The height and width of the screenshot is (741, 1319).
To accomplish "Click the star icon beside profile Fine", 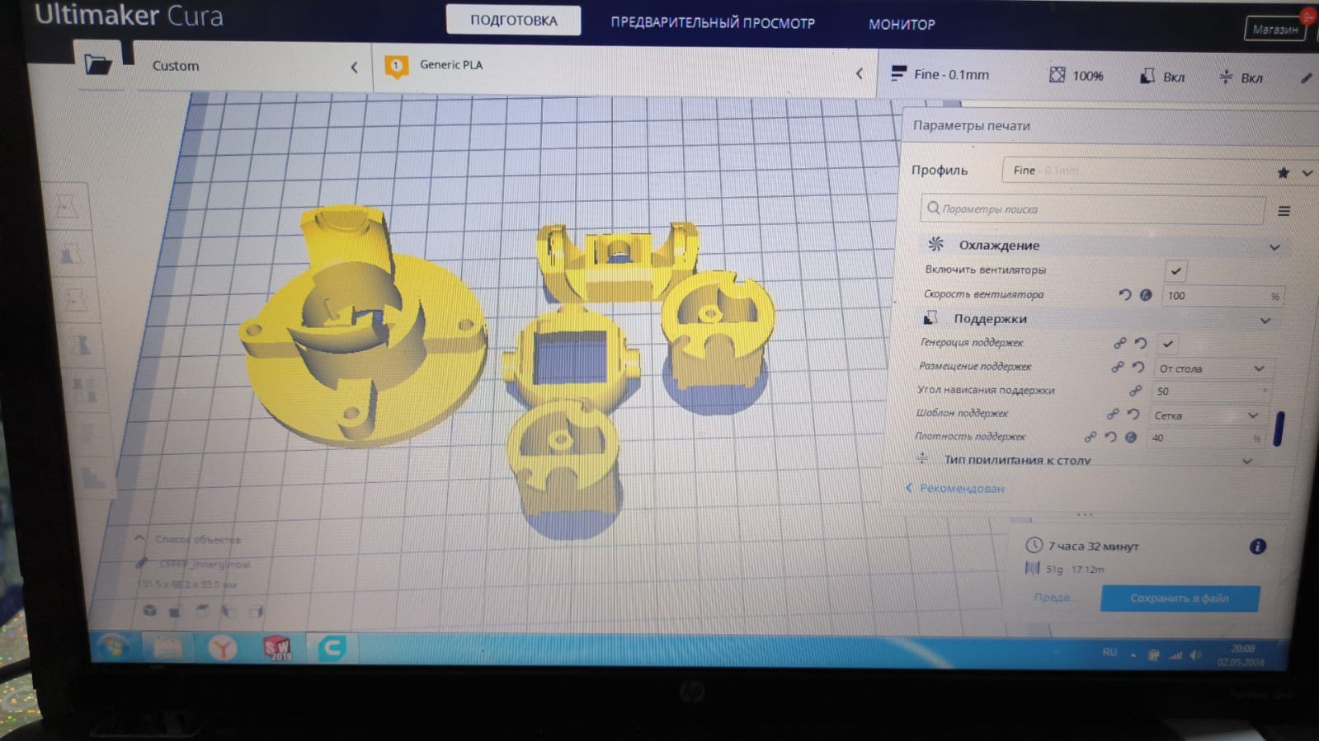I will coord(1283,172).
